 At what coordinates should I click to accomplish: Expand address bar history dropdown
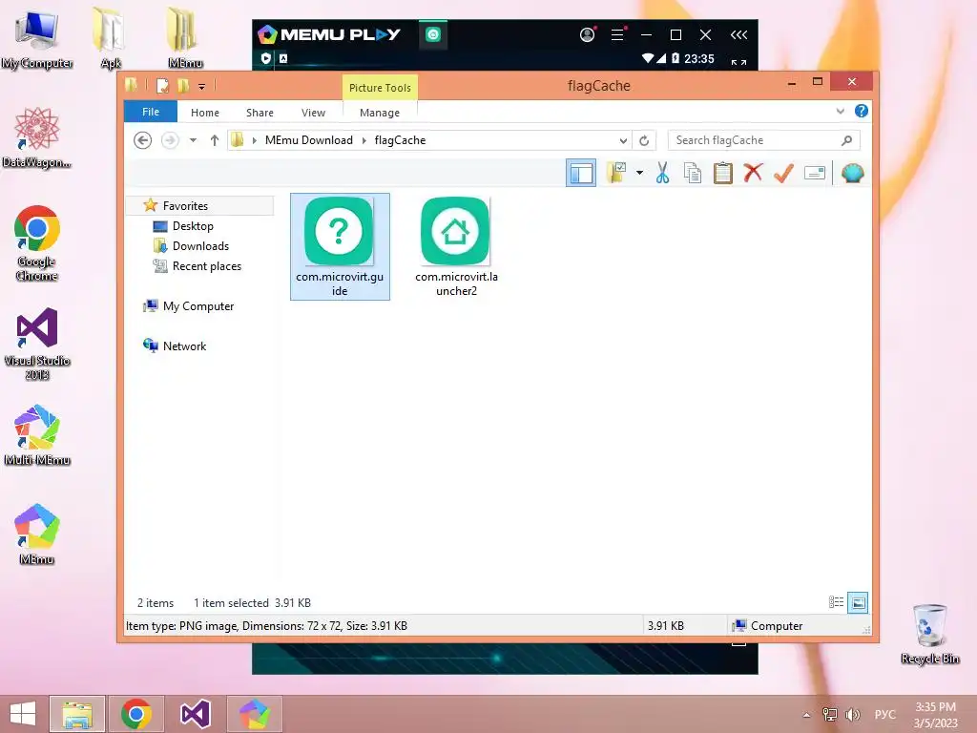pos(623,141)
